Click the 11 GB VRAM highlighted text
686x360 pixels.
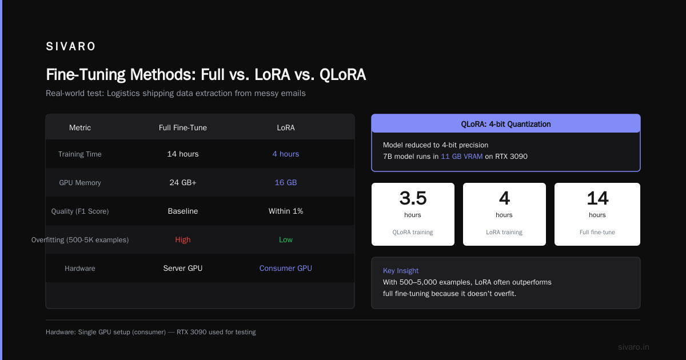pos(462,156)
